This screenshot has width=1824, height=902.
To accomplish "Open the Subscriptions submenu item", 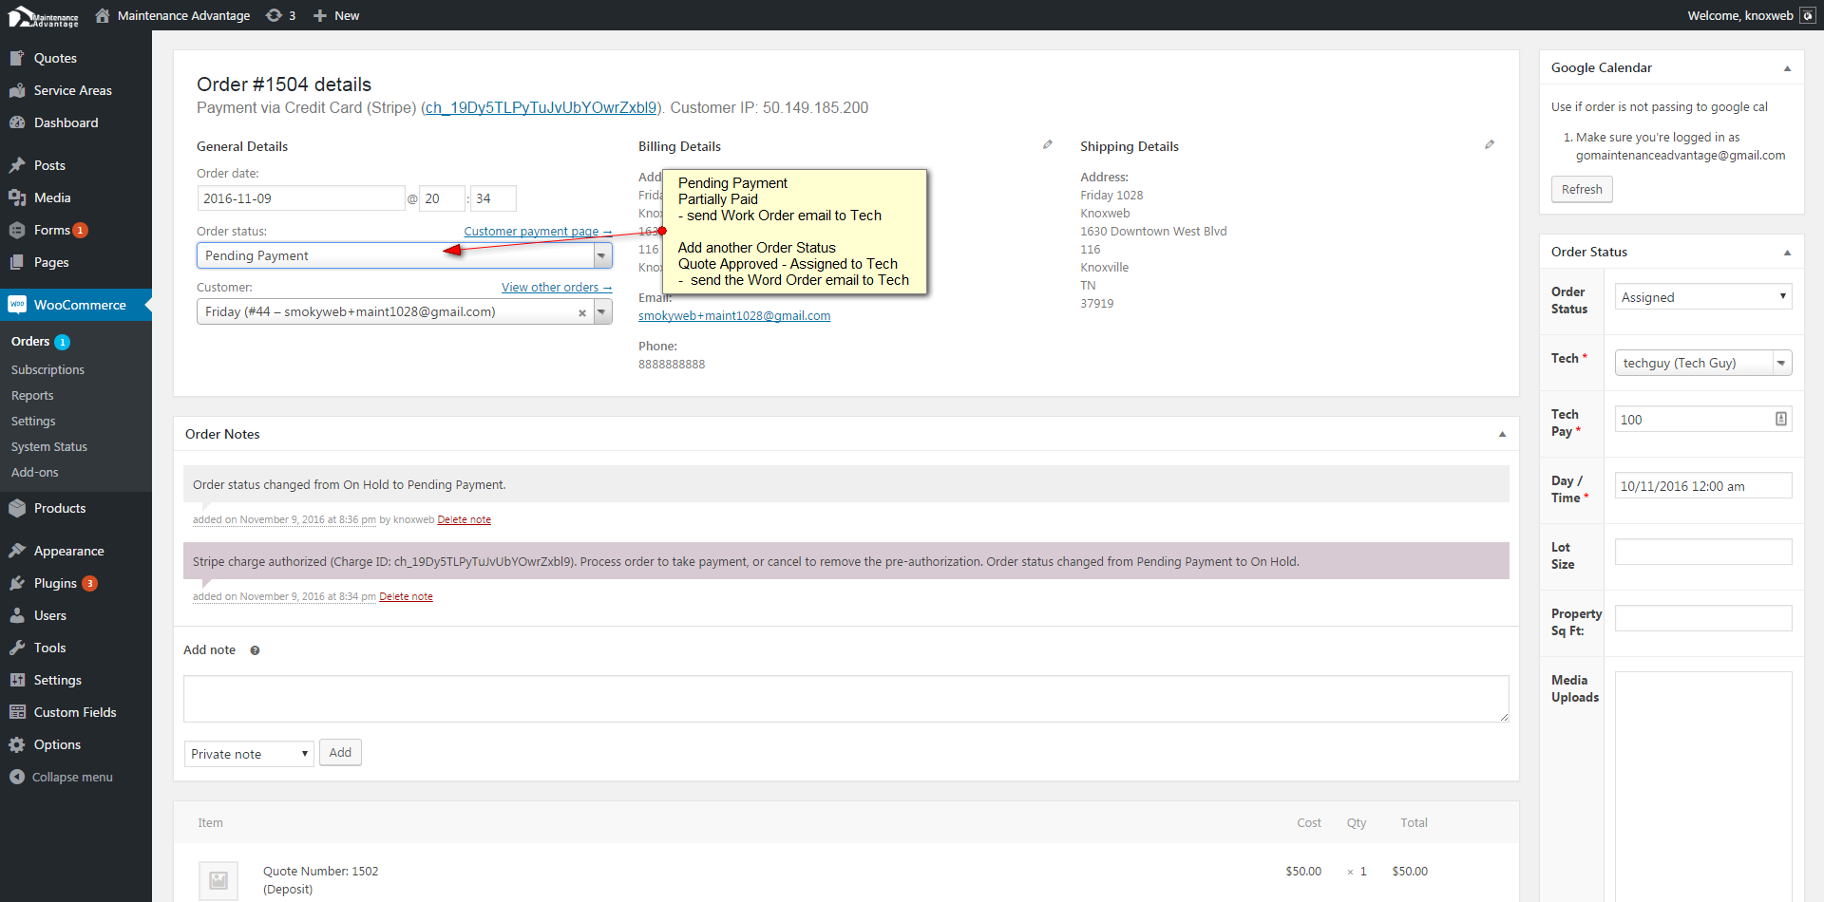I will tap(47, 369).
